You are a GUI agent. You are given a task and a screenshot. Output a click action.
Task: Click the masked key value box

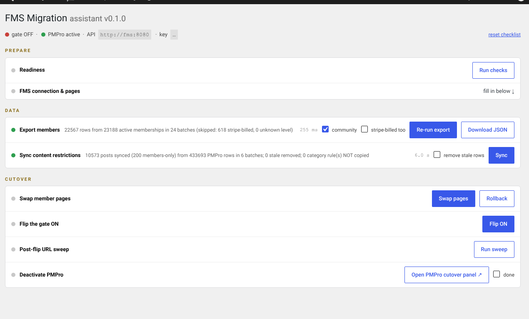pos(174,35)
